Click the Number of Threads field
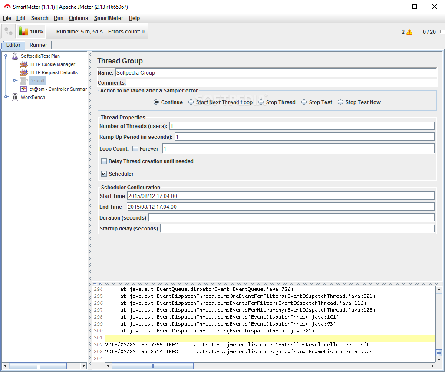This screenshot has width=445, height=372. pyautogui.click(x=302, y=126)
